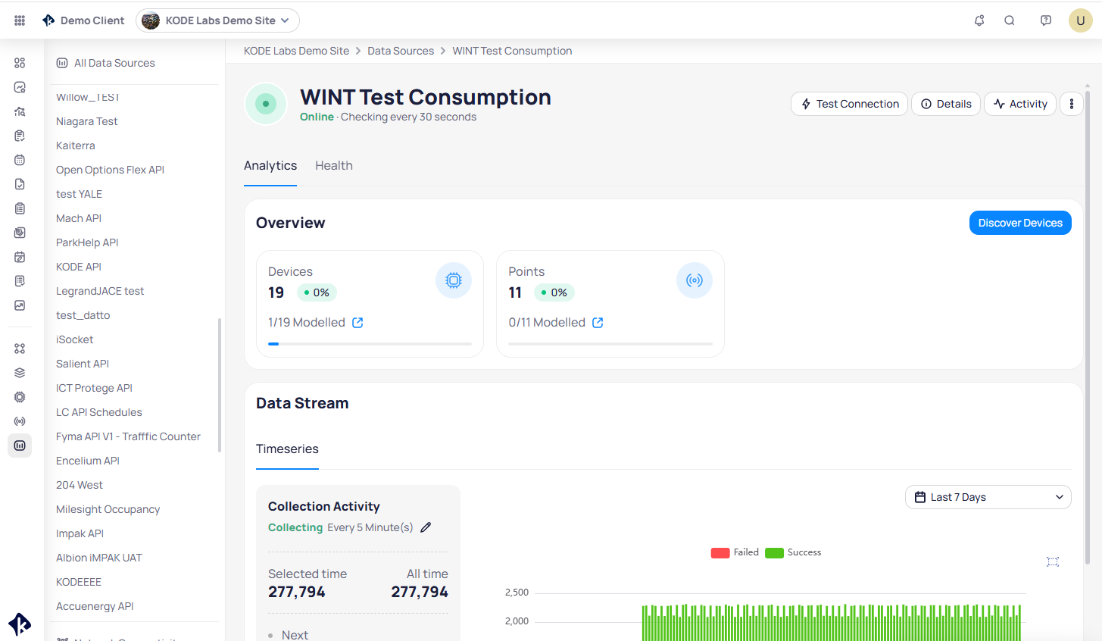The width and height of the screenshot is (1102, 641).
Task: Click the Points broadcast icon
Action: [695, 280]
